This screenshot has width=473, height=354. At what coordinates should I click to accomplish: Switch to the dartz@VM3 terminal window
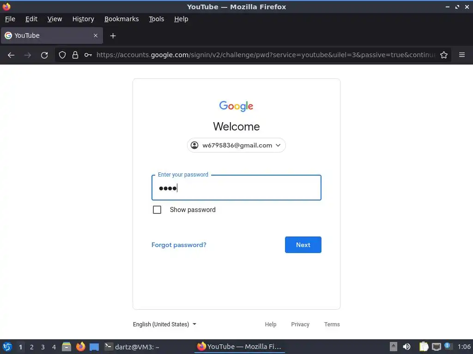[x=132, y=347]
